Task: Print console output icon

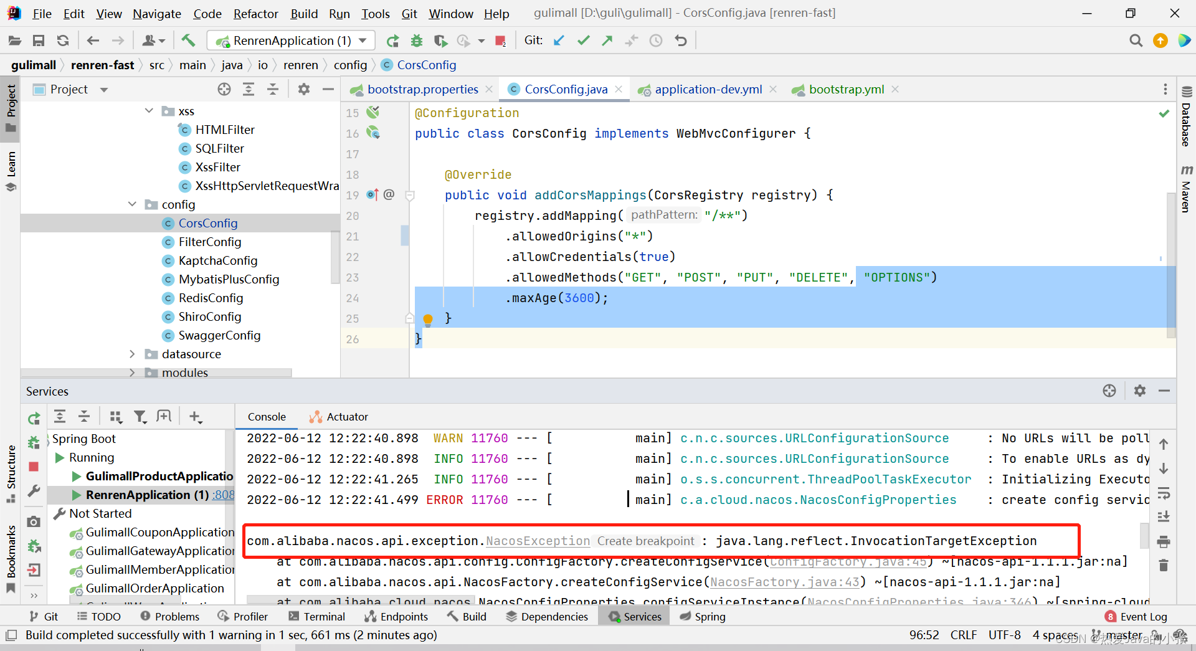Action: coord(1164,541)
